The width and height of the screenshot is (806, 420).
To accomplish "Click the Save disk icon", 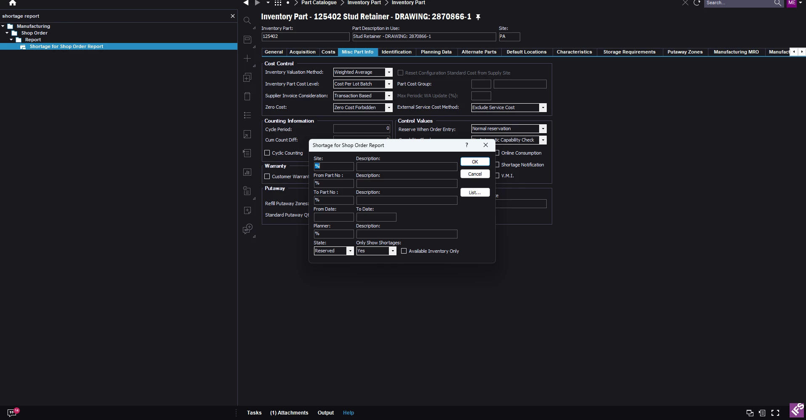I will pyautogui.click(x=247, y=40).
